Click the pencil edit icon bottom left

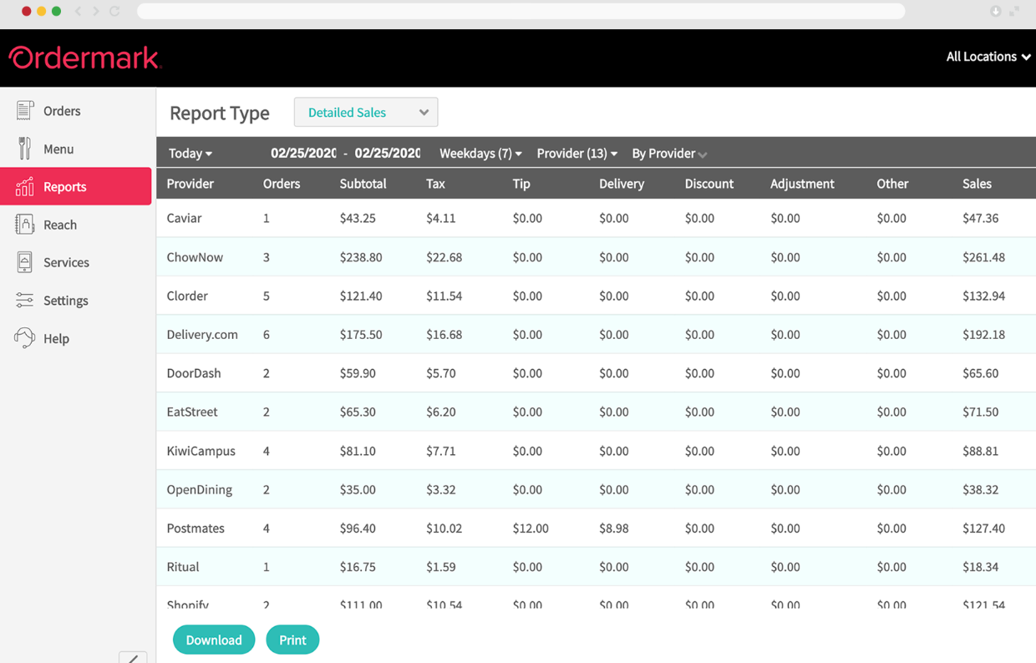coord(133,658)
